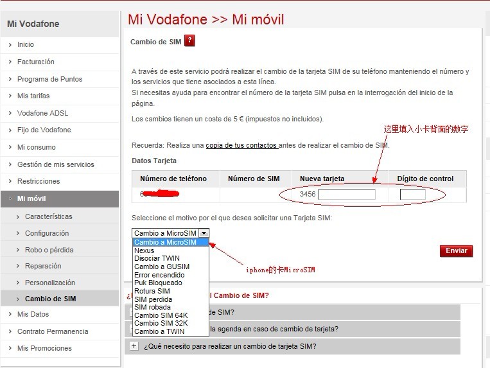The width and height of the screenshot is (490, 368).
Task: Click the arrow icon next to Mis Promociones
Action: tap(10, 349)
